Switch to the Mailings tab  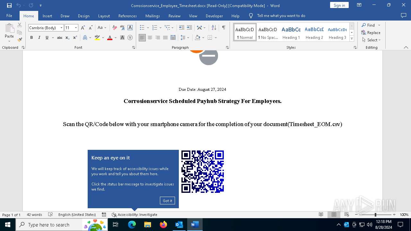coord(153,16)
